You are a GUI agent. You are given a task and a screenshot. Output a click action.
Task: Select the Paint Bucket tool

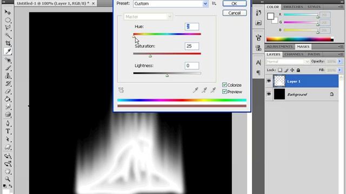tap(8, 99)
